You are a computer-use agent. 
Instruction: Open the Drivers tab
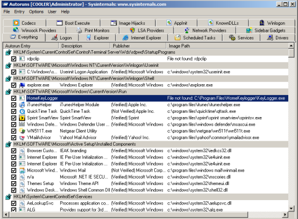click(278, 38)
